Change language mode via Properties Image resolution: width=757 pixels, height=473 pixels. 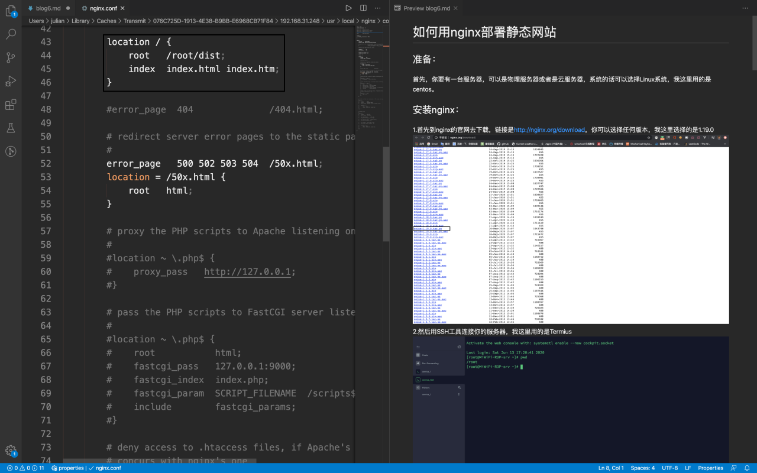[710, 468]
